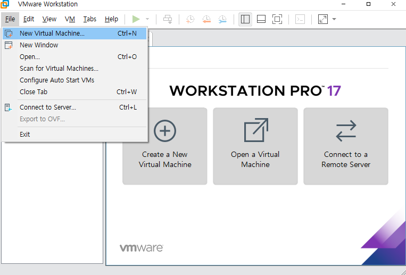Image resolution: width=406 pixels, height=275 pixels.
Task: Click the Connect to Server menu icon
Action: pos(9,107)
